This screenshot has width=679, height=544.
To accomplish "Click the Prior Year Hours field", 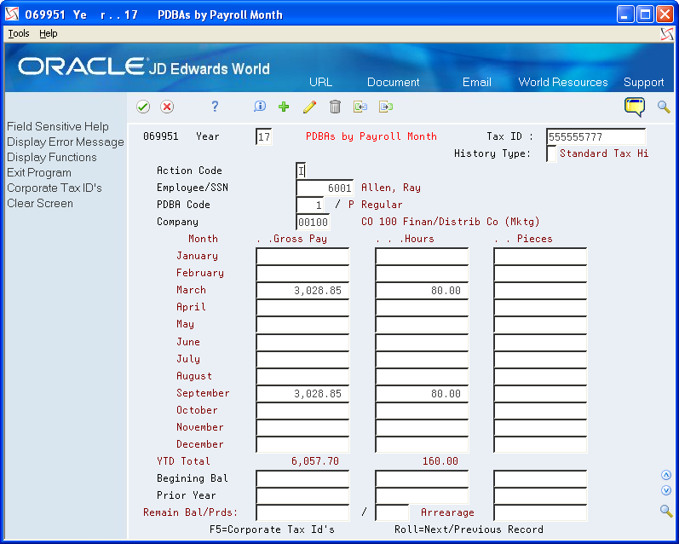I will tap(422, 495).
